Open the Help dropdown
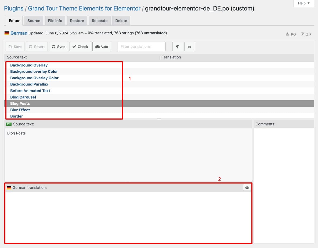This screenshot has height=248, width=318. [x=303, y=3]
